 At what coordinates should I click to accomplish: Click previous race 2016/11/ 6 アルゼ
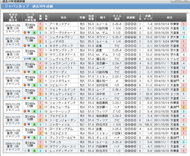(167, 59)
